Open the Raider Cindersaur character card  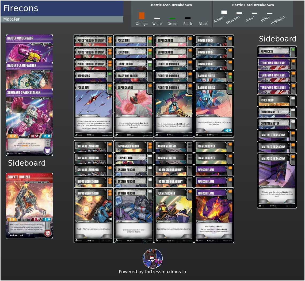(29, 48)
